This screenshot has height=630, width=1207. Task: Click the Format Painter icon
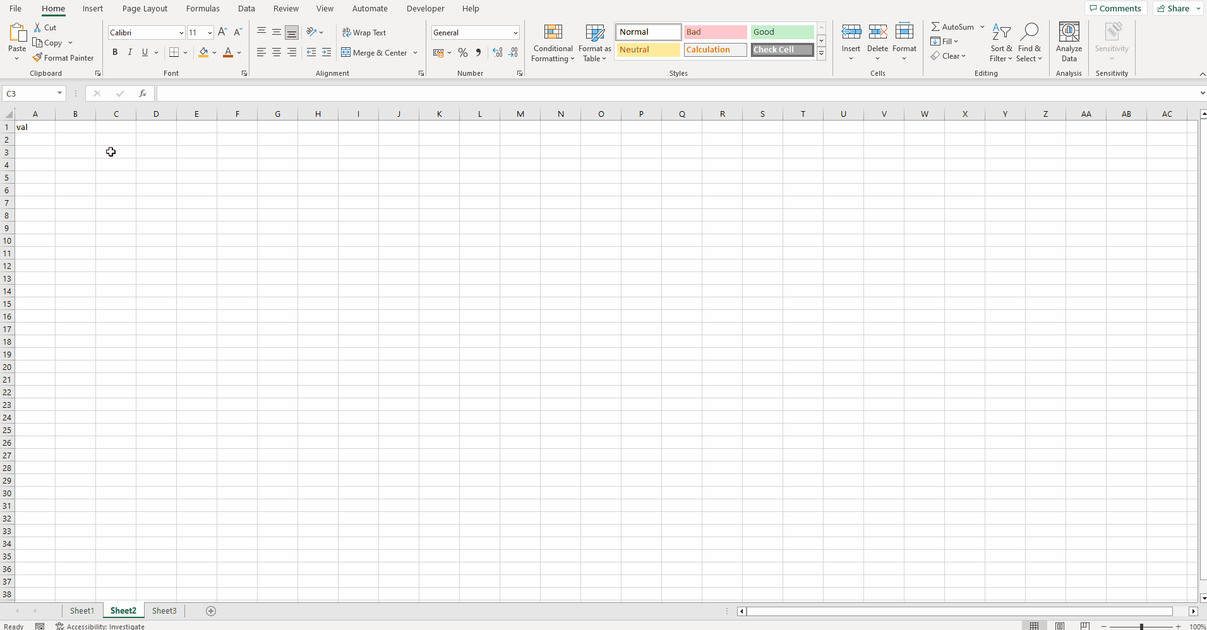38,57
